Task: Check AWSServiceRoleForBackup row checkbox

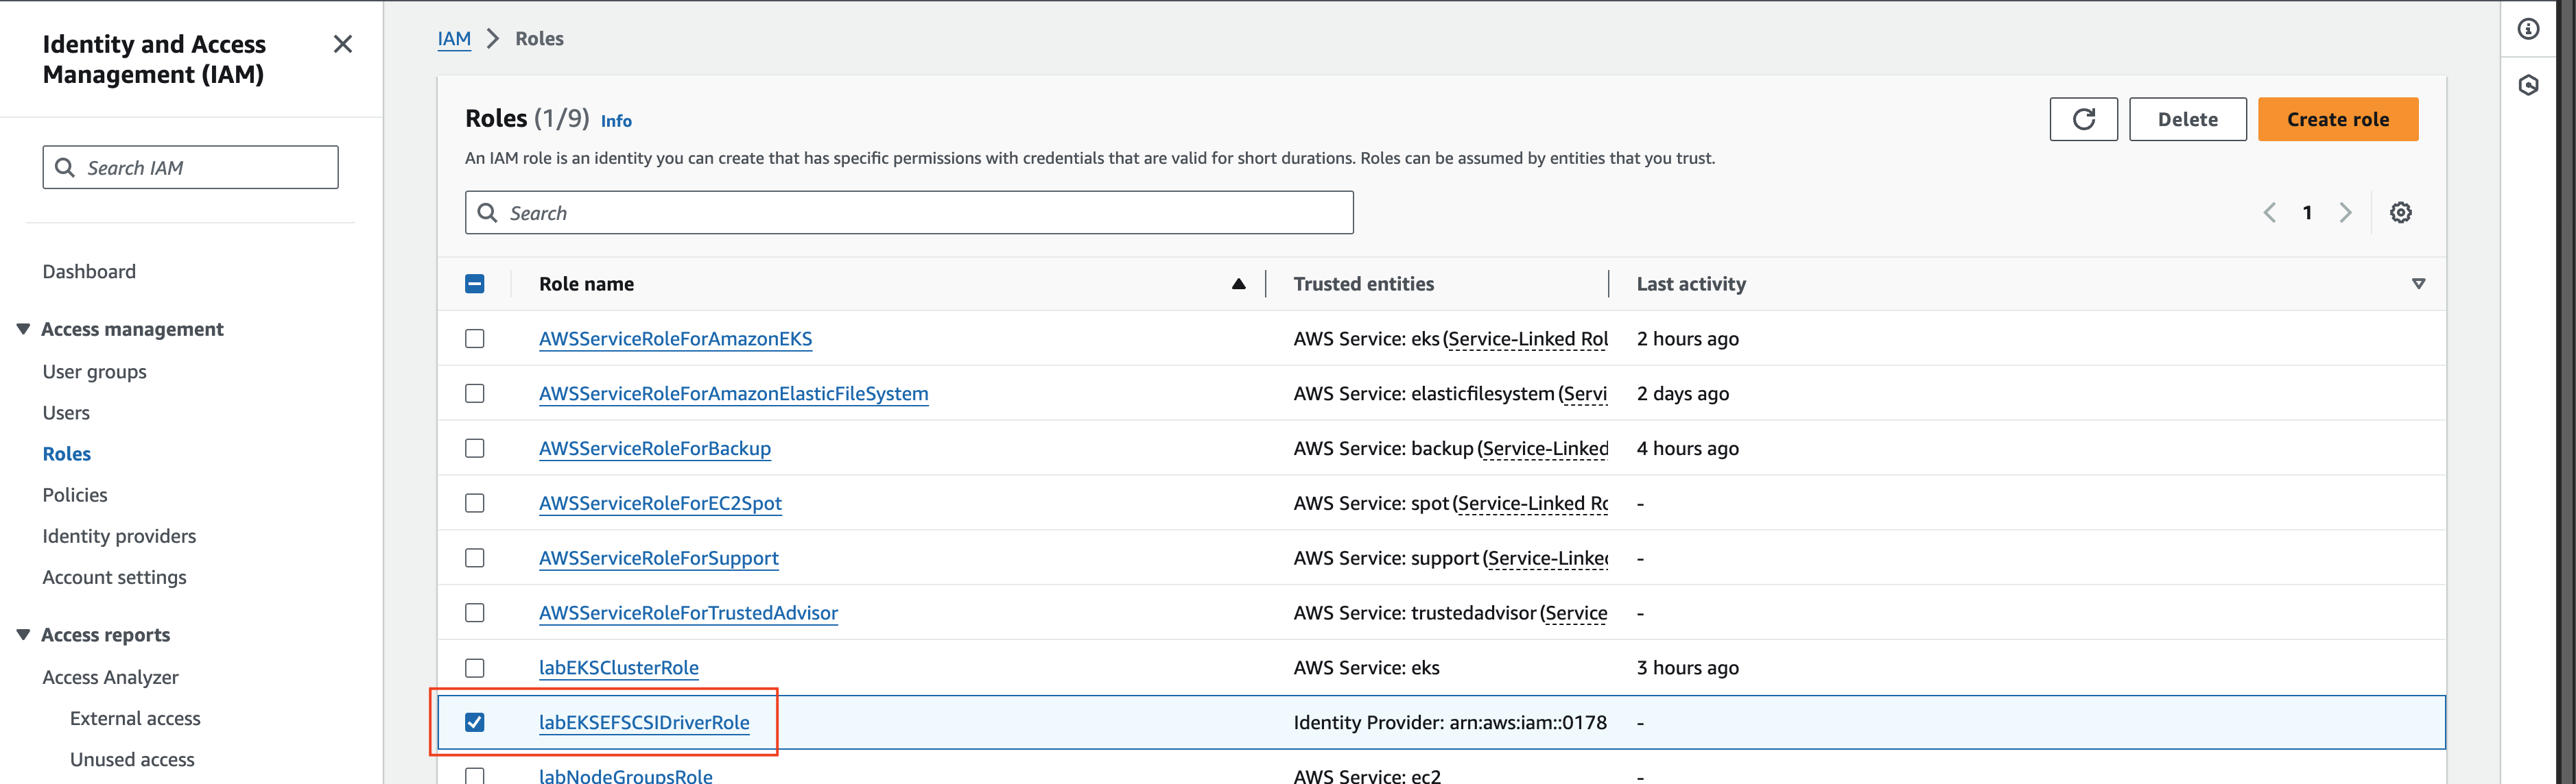Action: [x=475, y=448]
